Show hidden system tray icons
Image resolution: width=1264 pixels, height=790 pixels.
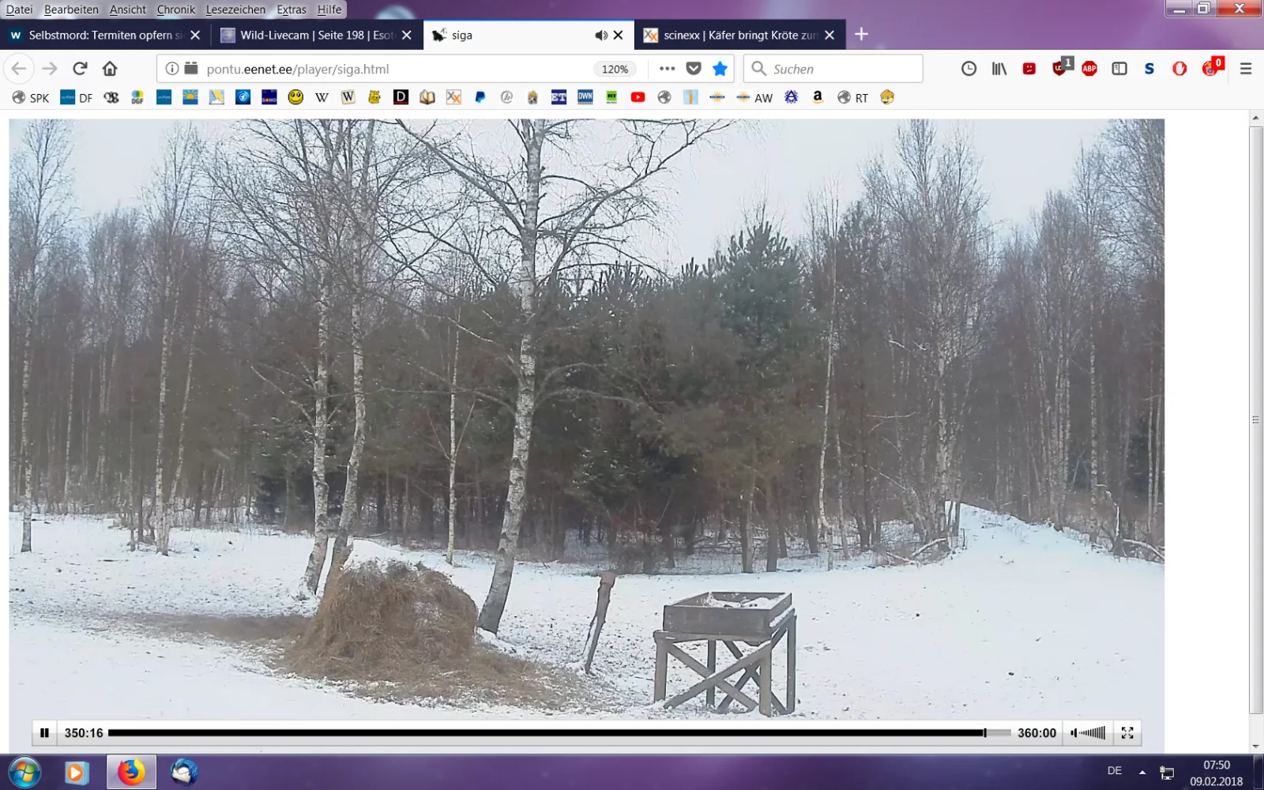tap(1142, 772)
